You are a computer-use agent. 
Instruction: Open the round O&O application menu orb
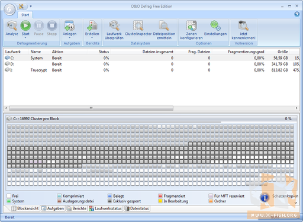[x=9, y=9]
